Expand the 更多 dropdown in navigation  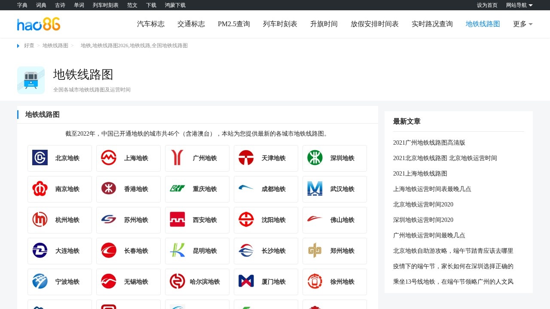(x=522, y=24)
